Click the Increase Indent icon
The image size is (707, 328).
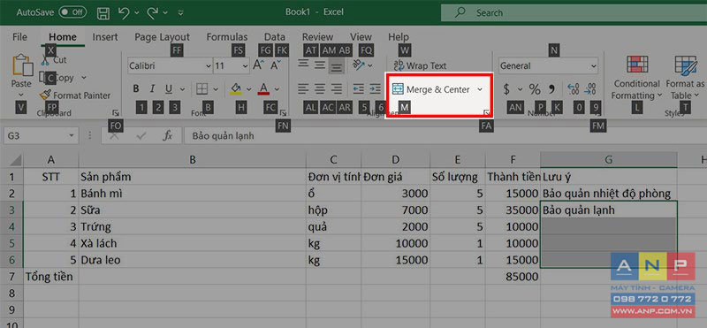(375, 89)
